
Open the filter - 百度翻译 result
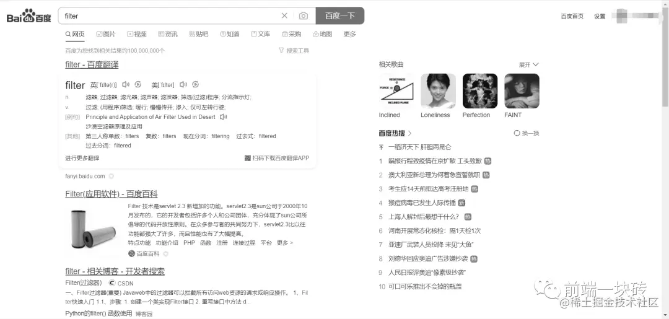[92, 65]
